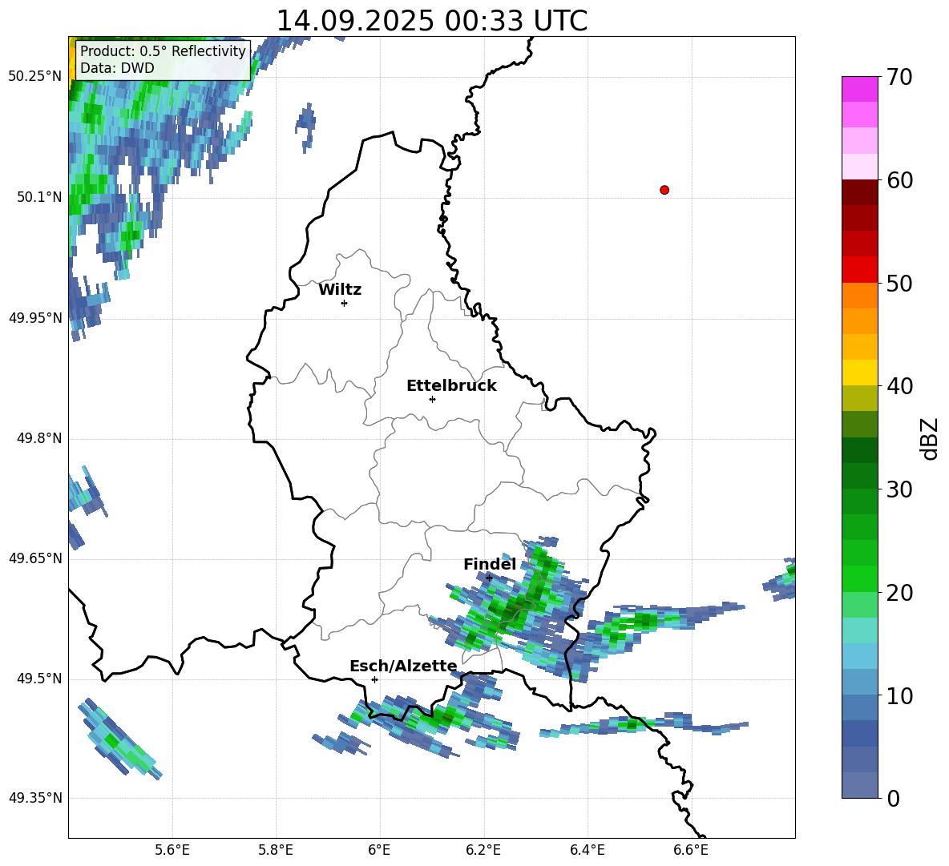Click the 49.5°N latitude label
The width and height of the screenshot is (949, 866).
coord(39,679)
